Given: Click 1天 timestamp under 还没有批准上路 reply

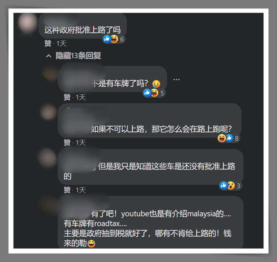Looking at the screenshot, I should tap(81, 190).
